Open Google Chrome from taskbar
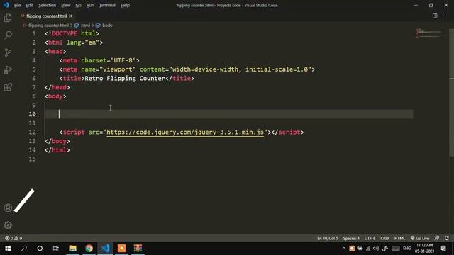Image resolution: width=454 pixels, height=255 pixels. tap(89, 249)
